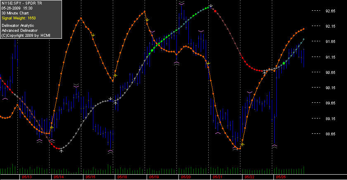Select the 05/18 date marker
Screen dimensions: 347x180
pyautogui.click(x=122, y=177)
